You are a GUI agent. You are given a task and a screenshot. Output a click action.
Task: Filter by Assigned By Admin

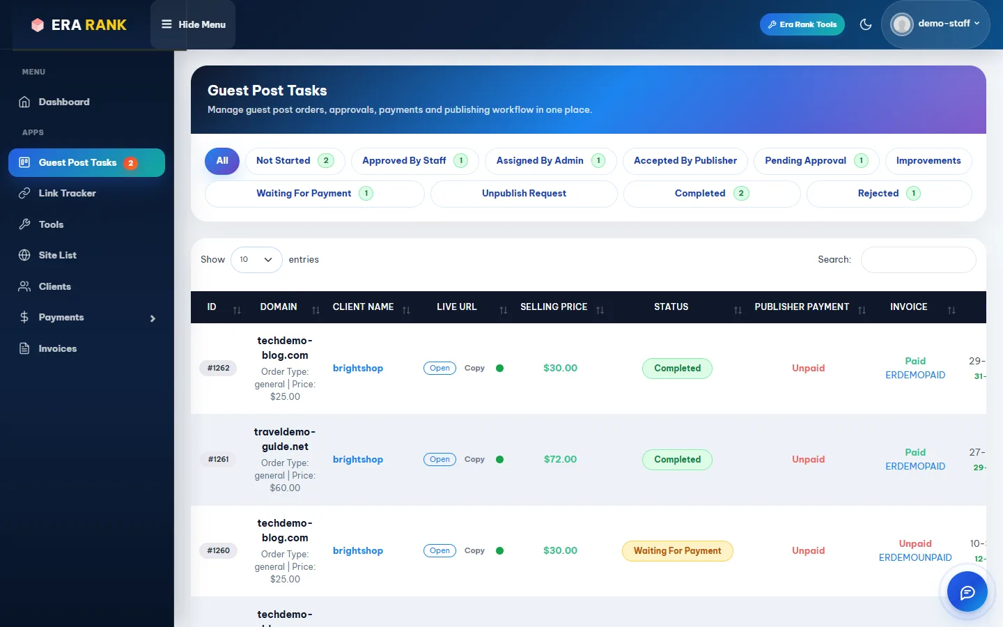[550, 161]
